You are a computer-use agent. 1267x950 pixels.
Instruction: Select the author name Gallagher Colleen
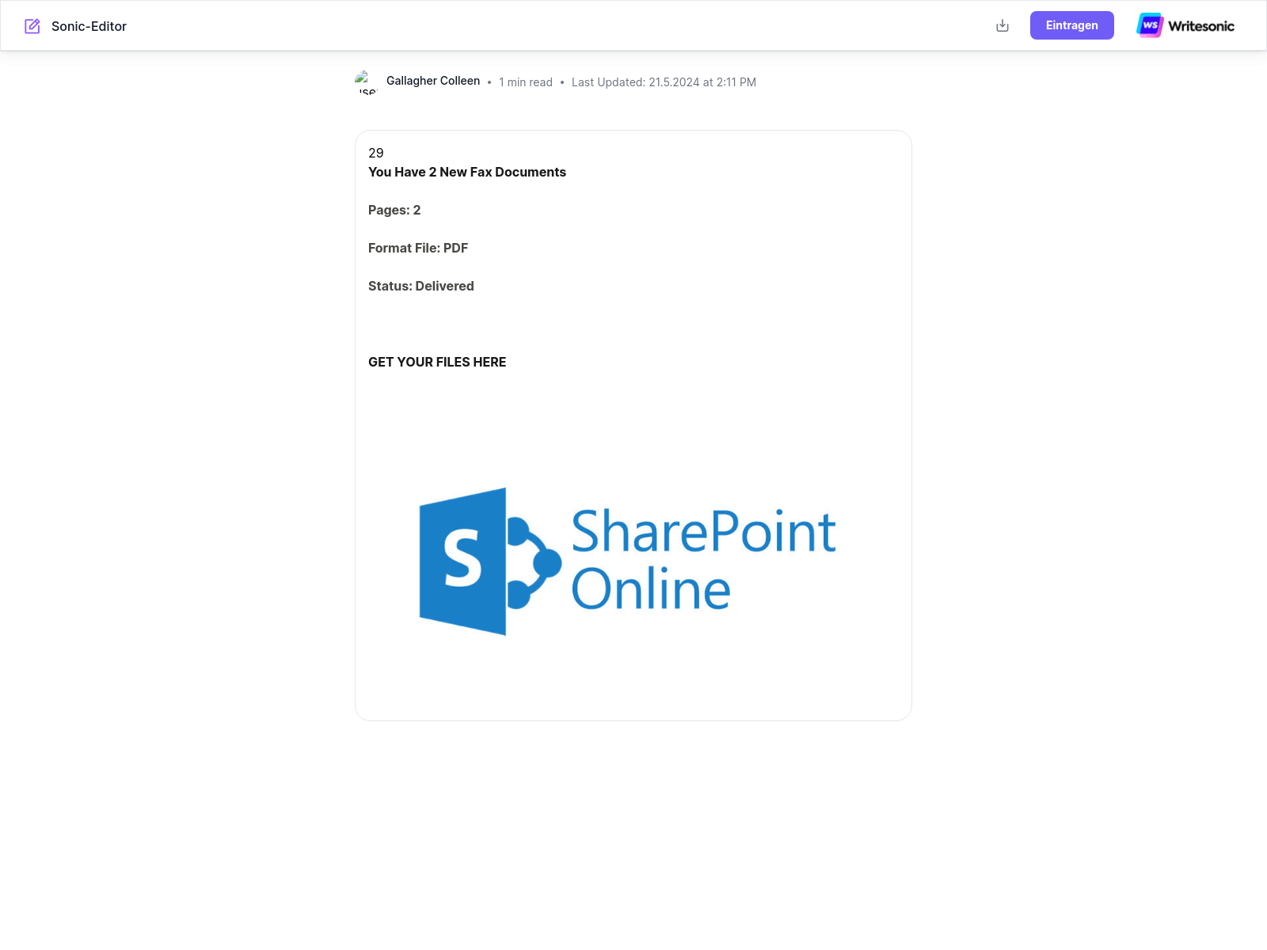click(433, 81)
